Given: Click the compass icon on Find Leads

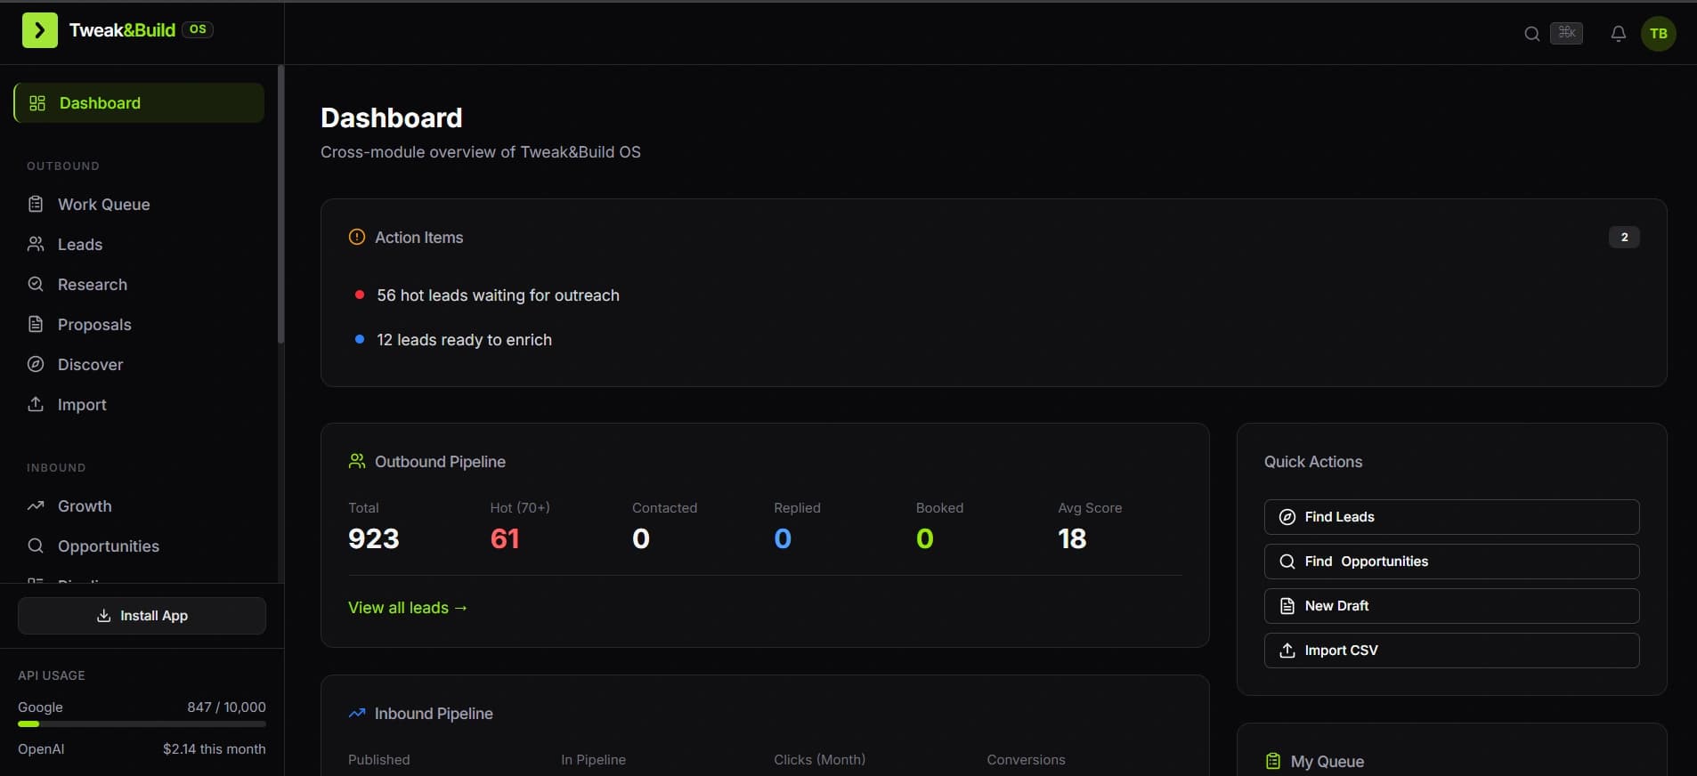Looking at the screenshot, I should [x=1287, y=517].
